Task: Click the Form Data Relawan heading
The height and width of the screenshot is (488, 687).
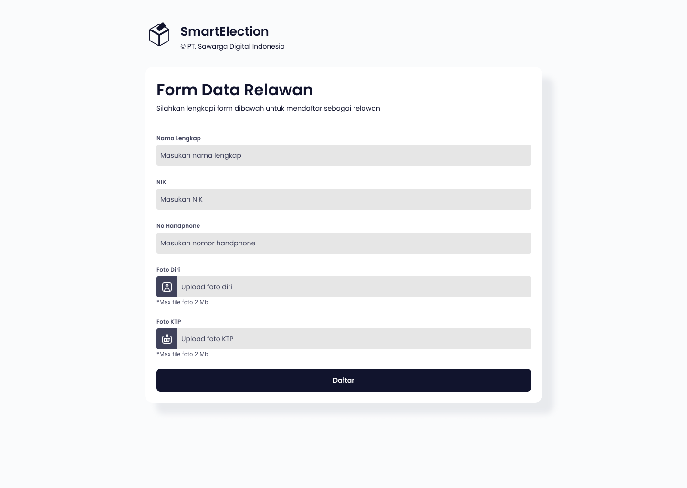Action: pyautogui.click(x=235, y=90)
